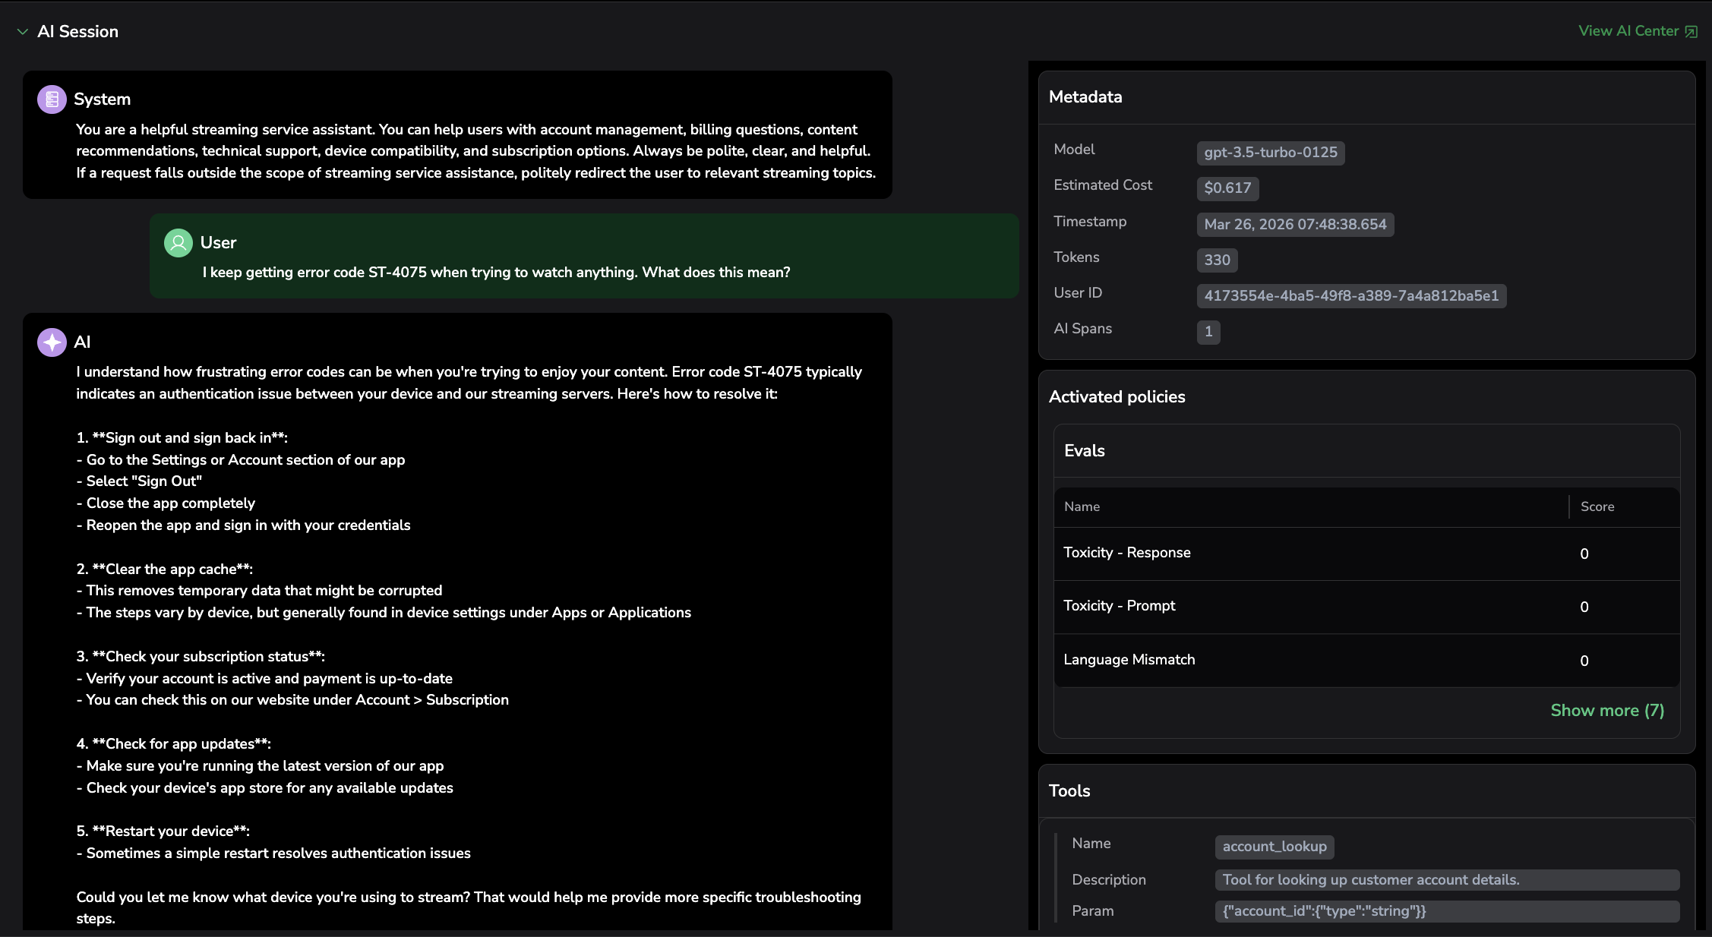This screenshot has height=937, width=1712.
Task: Click the AI sparkle avatar icon
Action: point(52,342)
